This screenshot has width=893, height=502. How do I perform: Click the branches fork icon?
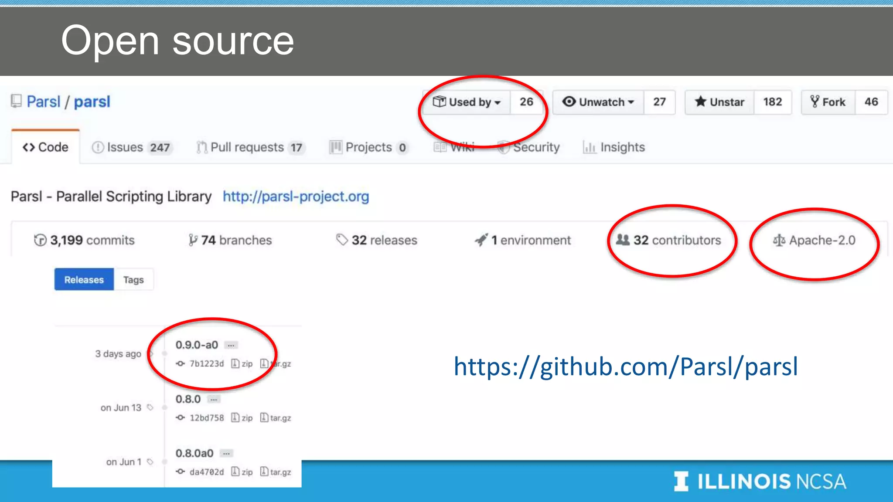[x=193, y=240]
